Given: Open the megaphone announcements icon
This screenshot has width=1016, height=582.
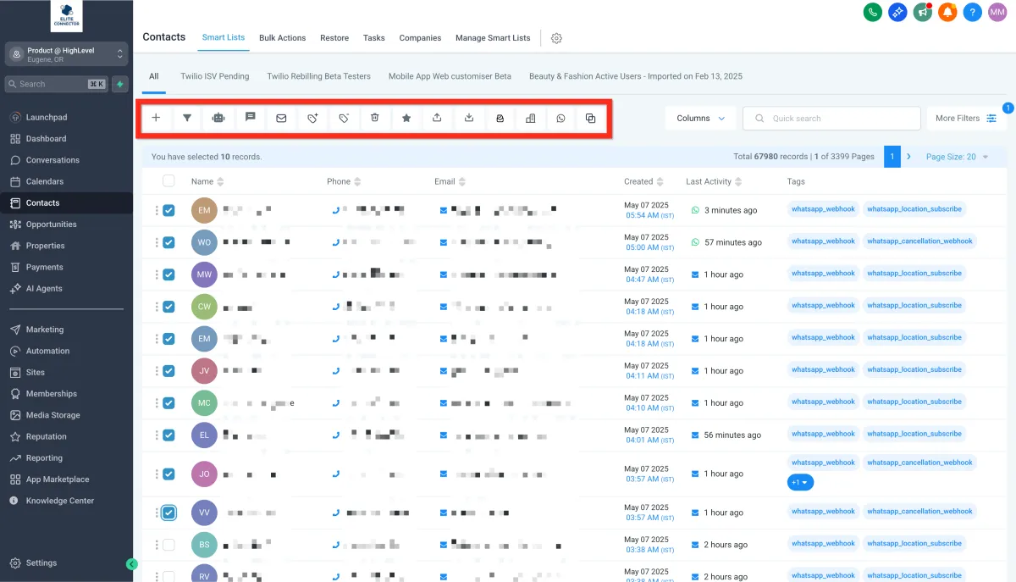Looking at the screenshot, I should 923,12.
